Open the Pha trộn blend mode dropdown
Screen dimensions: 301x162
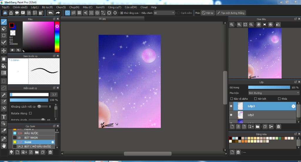pyautogui.click(x=274, y=93)
